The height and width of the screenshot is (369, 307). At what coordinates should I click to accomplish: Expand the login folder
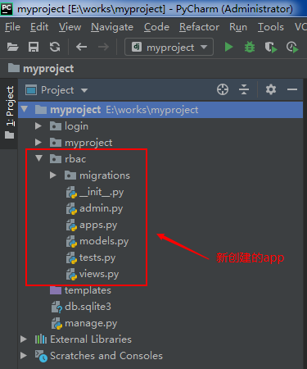click(x=38, y=126)
